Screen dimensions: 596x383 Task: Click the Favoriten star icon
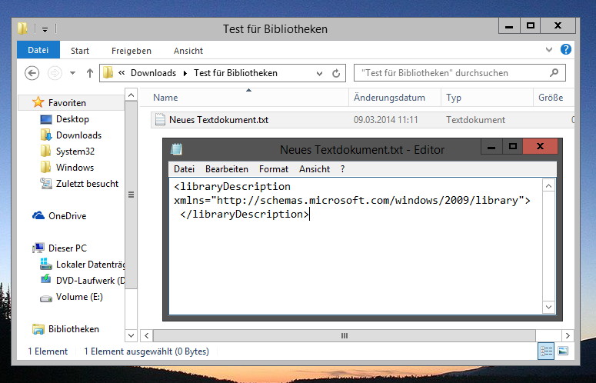(38, 102)
